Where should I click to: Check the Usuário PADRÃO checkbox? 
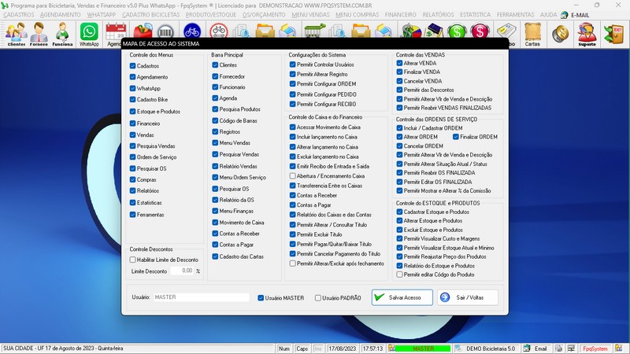[318, 298]
